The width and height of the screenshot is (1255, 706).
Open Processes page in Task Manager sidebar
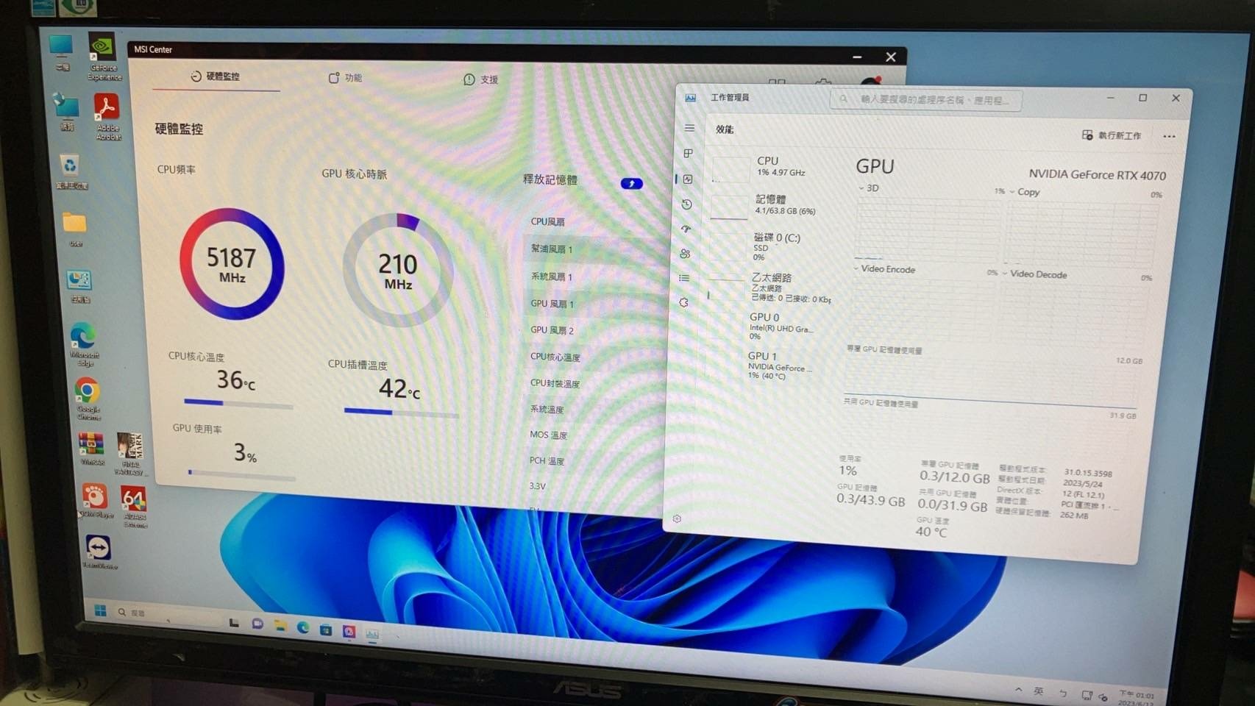689,153
